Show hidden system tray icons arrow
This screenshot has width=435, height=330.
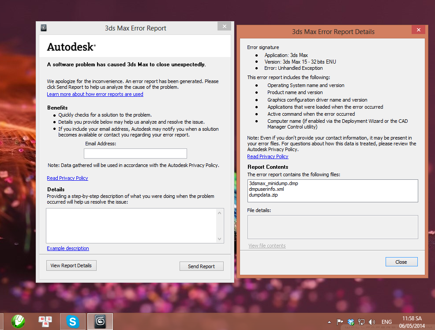329,322
